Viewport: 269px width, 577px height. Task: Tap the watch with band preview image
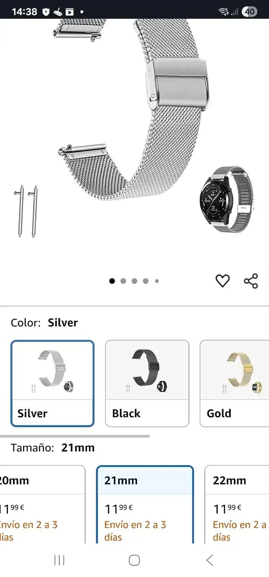click(x=226, y=199)
